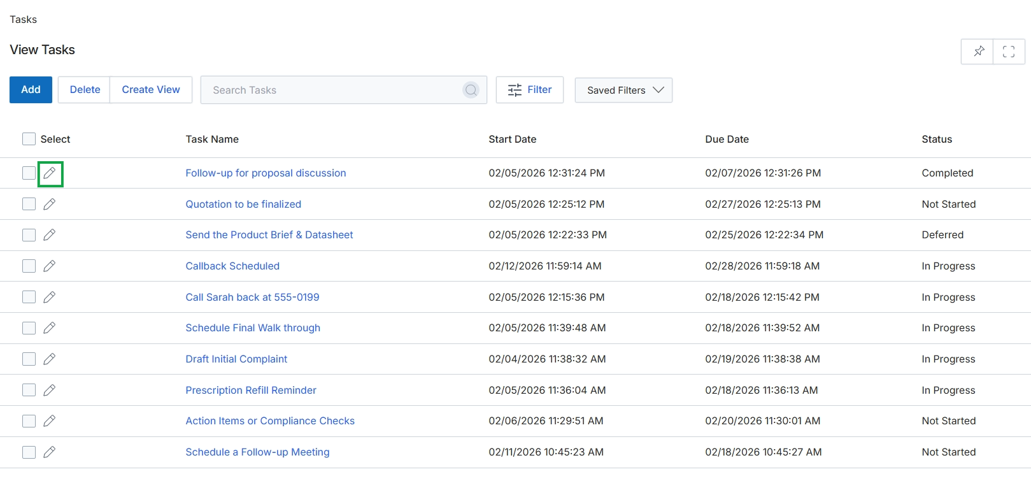The height and width of the screenshot is (481, 1031).
Task: Click the edit pencil for Schedule Final Walk through
Action: click(50, 328)
